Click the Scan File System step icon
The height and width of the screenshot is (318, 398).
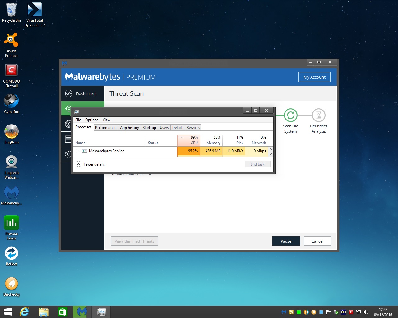tap(290, 116)
